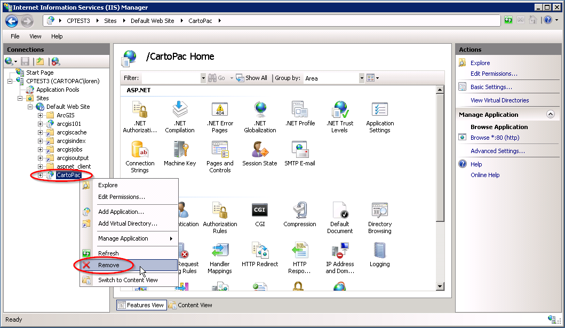Viewport: 565px width, 328px height.
Task: Open the Machine Key feature
Action: pos(180,154)
